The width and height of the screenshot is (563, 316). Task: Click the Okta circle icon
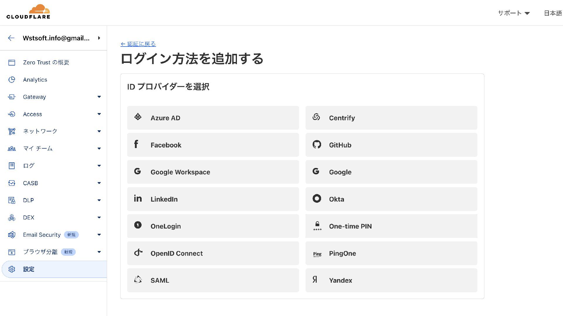pos(317,199)
